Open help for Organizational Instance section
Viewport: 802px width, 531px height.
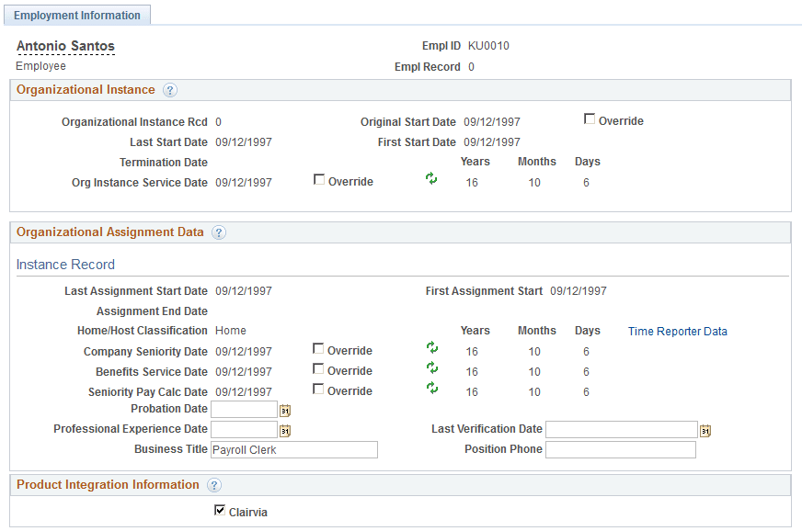(x=171, y=90)
